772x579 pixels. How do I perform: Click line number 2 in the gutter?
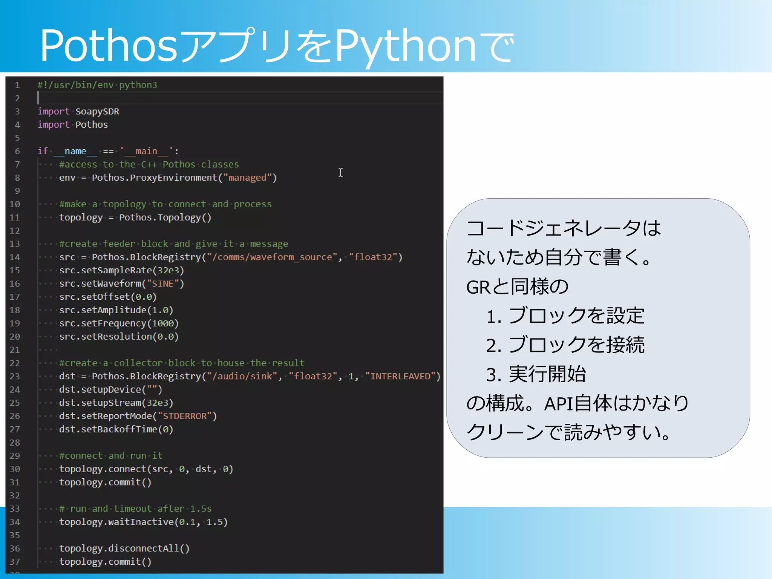[x=17, y=98]
